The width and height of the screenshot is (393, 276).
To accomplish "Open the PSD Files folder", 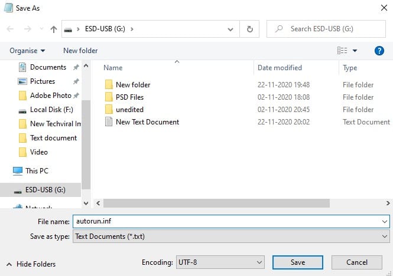I will tap(129, 97).
